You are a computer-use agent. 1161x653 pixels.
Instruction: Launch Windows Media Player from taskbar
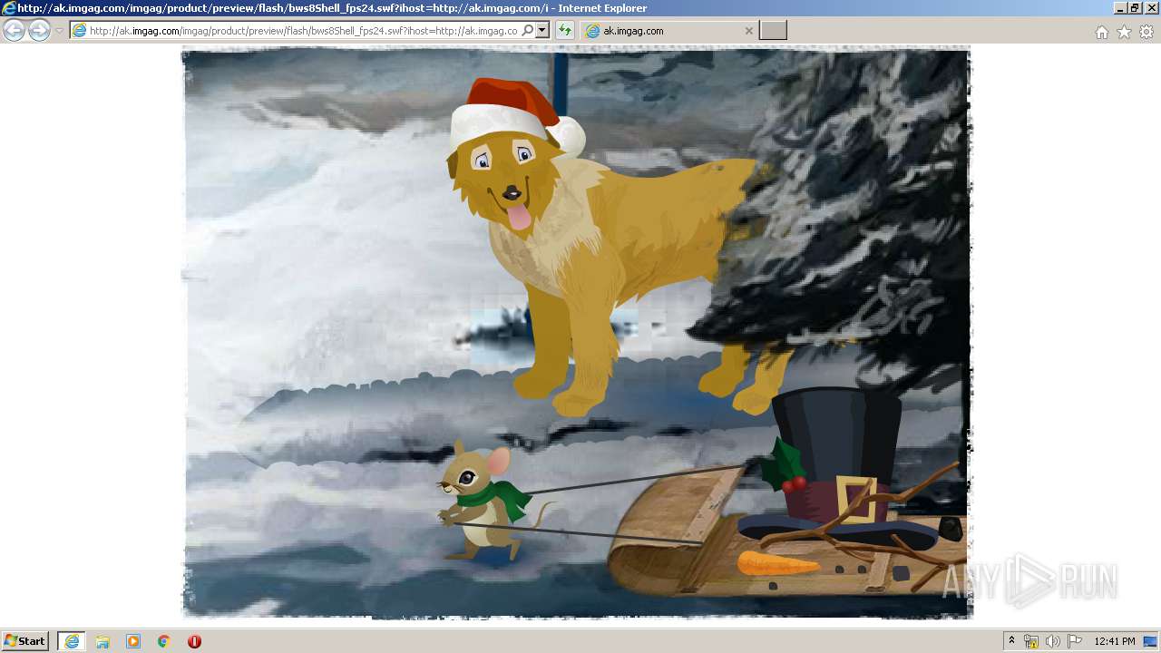click(x=133, y=641)
